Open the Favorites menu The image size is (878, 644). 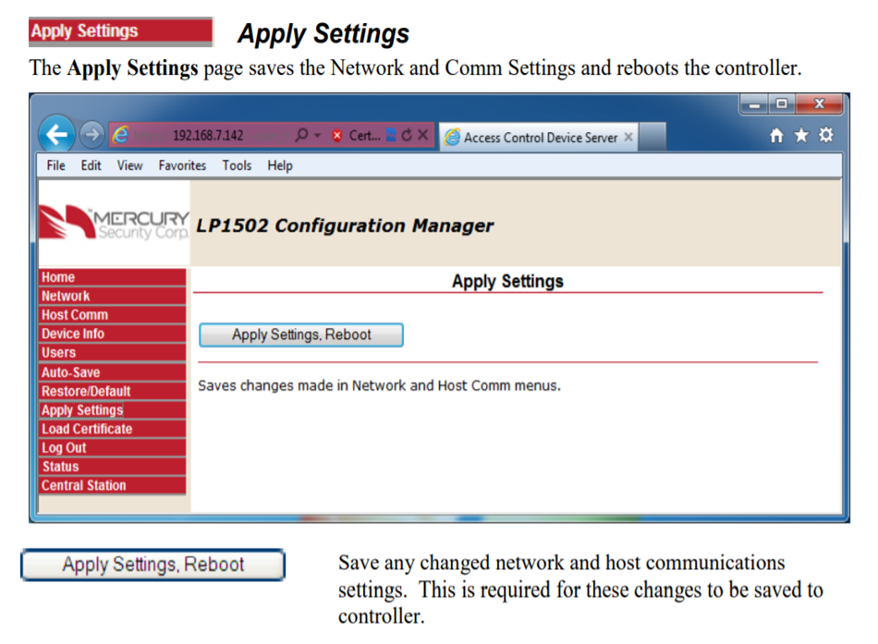181,165
